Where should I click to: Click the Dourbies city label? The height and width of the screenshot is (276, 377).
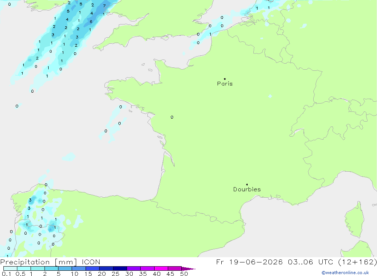click(x=247, y=189)
